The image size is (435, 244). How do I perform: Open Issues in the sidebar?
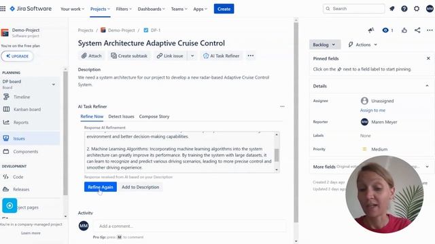pyautogui.click(x=30, y=138)
